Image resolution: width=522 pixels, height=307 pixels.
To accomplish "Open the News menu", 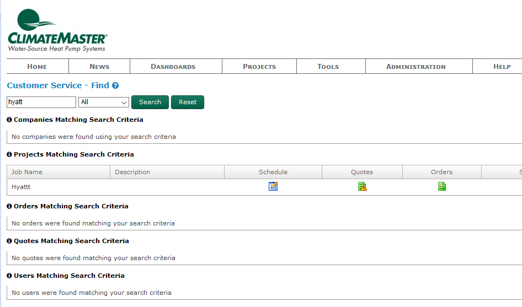I will coord(99,67).
